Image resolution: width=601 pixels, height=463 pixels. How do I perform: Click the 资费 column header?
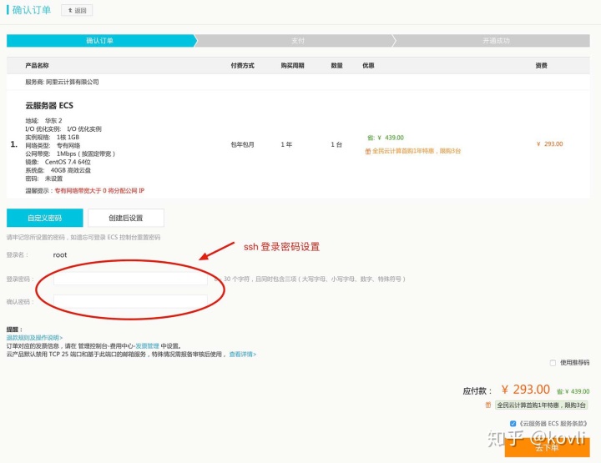(x=541, y=65)
